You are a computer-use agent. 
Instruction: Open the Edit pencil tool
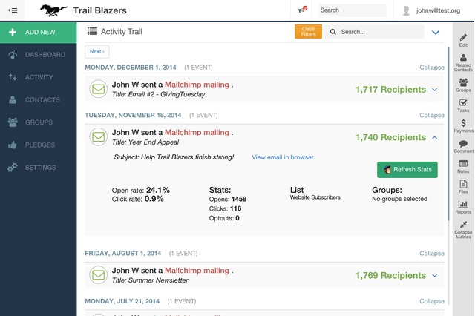(x=463, y=40)
